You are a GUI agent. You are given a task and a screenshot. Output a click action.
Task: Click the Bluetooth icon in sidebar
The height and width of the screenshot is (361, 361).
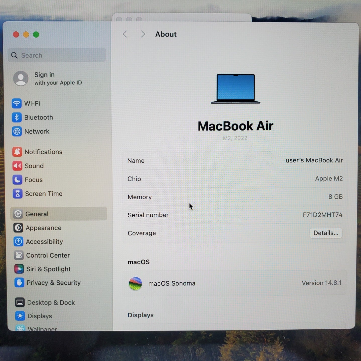coord(17,117)
